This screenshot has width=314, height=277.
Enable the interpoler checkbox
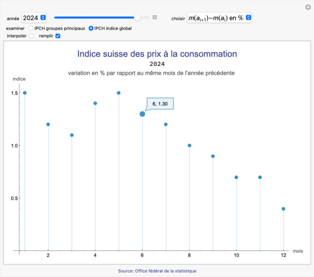pos(31,36)
